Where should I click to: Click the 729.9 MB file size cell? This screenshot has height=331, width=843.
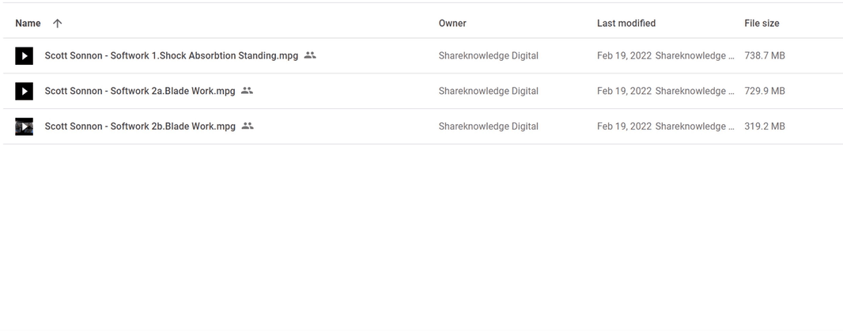pos(764,91)
